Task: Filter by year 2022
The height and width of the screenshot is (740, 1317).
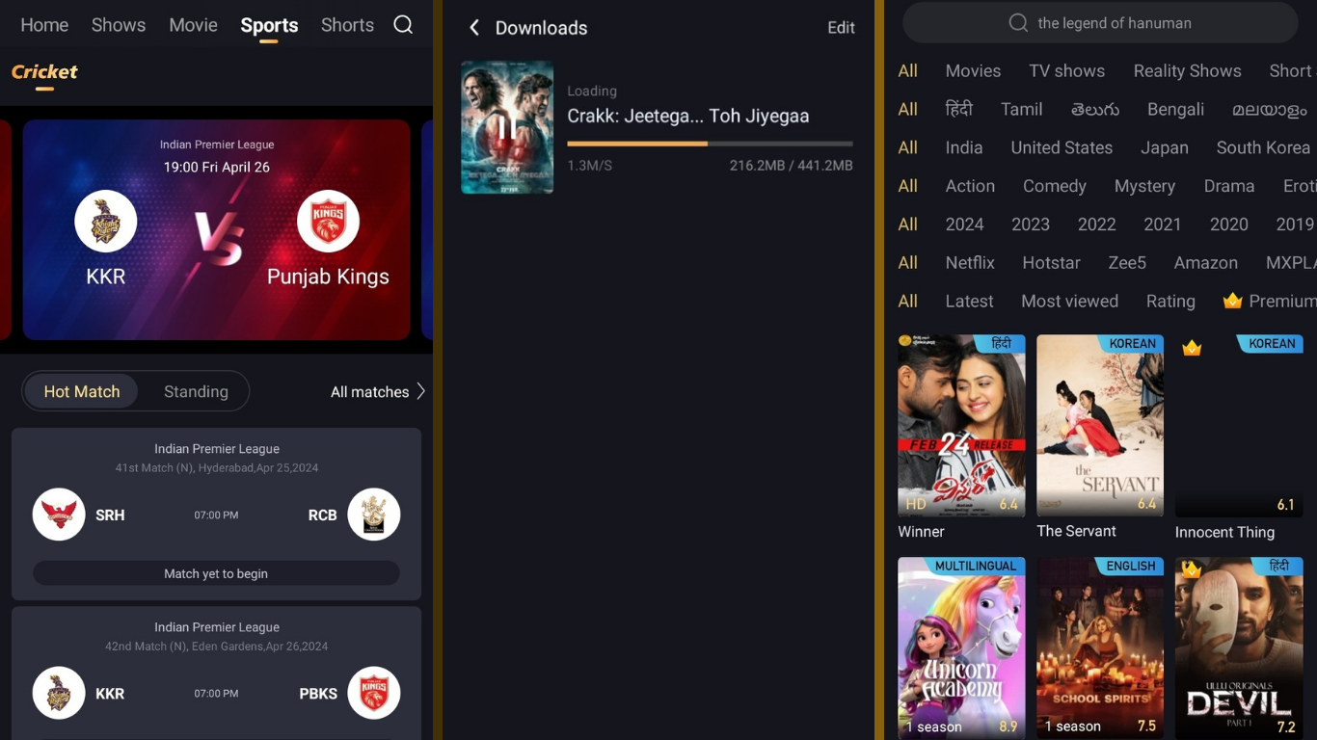Action: click(1096, 225)
